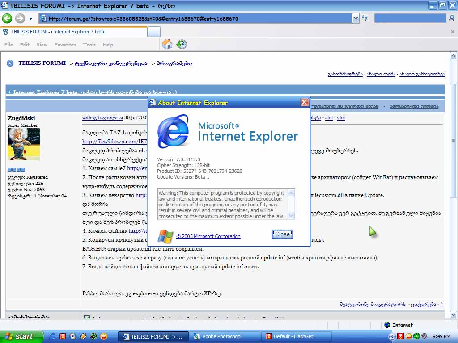Launch Internet Explorer from Quick Launch
This screenshot has width=458, height=343.
click(x=53, y=336)
